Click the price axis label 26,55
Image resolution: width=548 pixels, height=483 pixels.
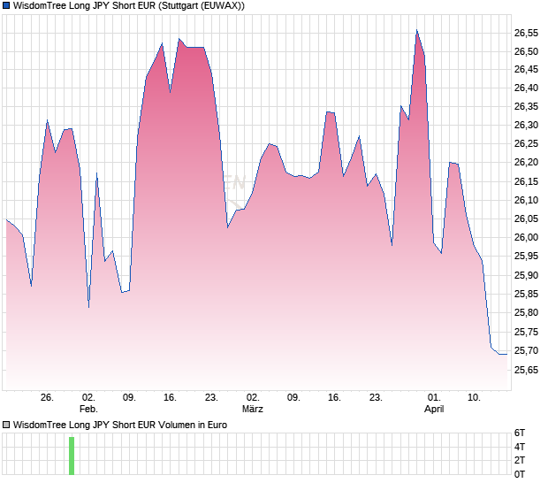tap(526, 34)
